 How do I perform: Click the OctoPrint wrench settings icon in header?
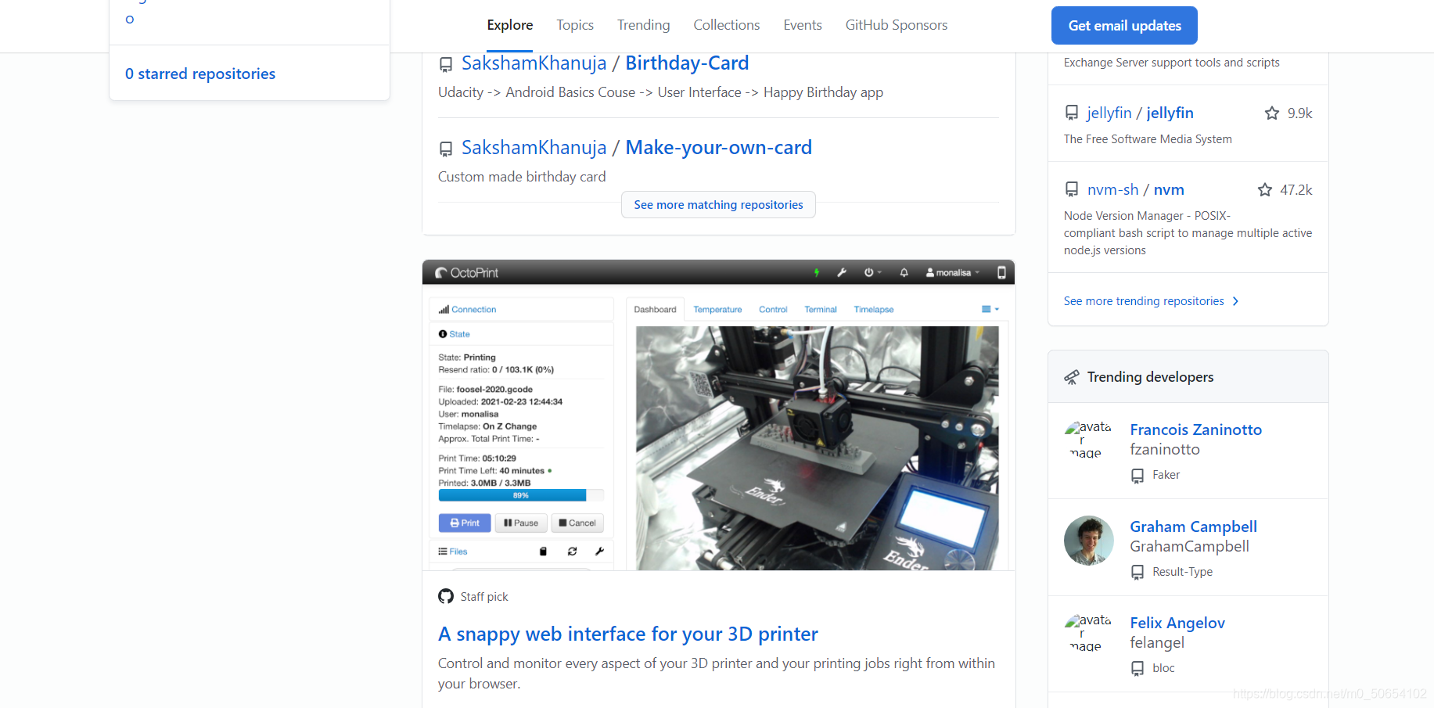point(842,272)
